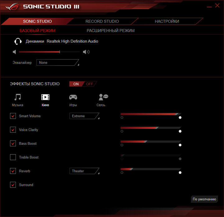Minimize the Sonic Studio window

click(x=209, y=7)
